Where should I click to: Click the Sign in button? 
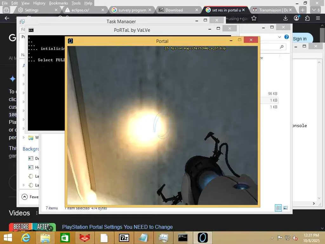click(x=300, y=39)
